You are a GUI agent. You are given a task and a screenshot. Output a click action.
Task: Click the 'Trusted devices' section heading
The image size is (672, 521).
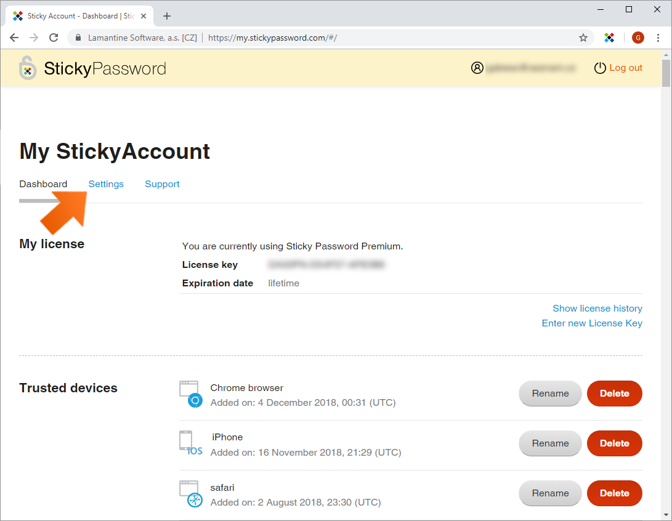68,388
